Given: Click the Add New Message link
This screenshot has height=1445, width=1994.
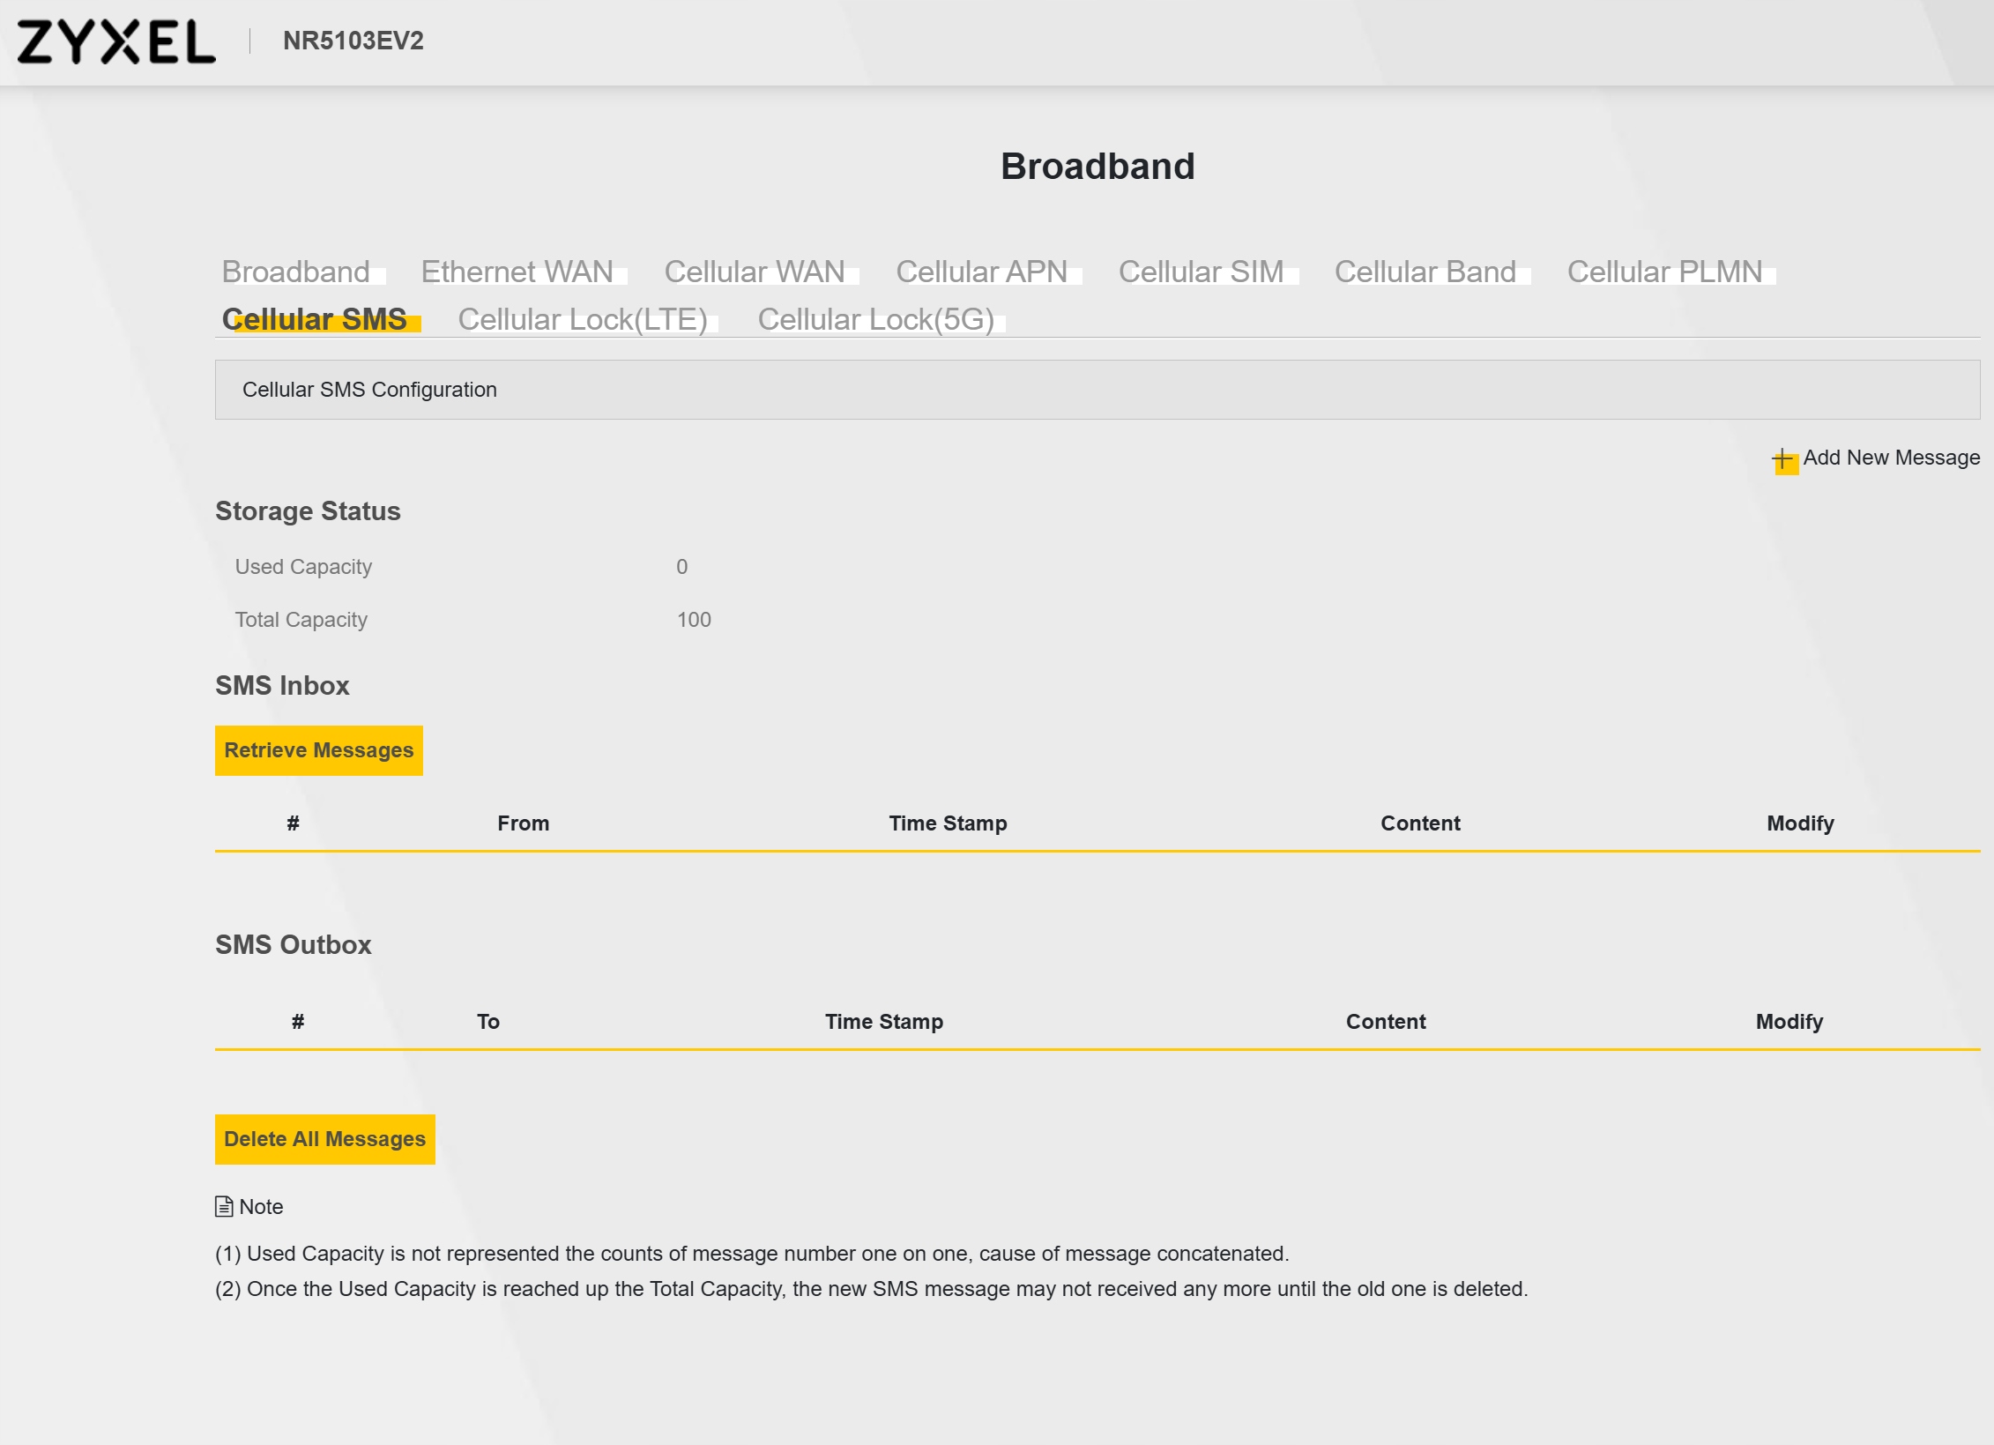Looking at the screenshot, I should coord(1891,458).
